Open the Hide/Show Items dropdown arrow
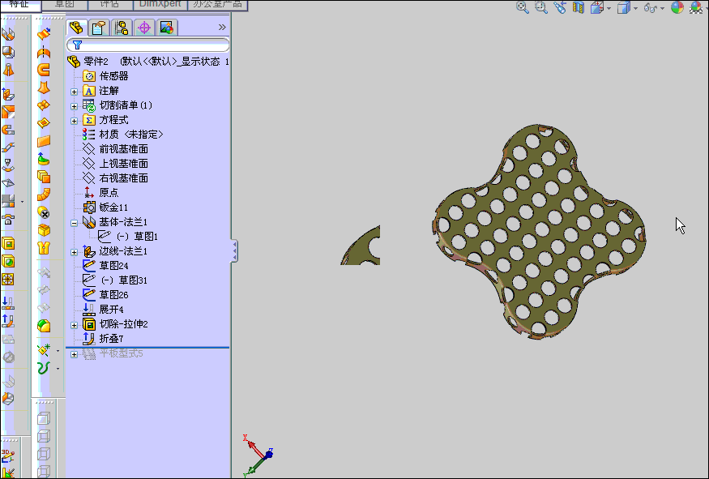 662,9
